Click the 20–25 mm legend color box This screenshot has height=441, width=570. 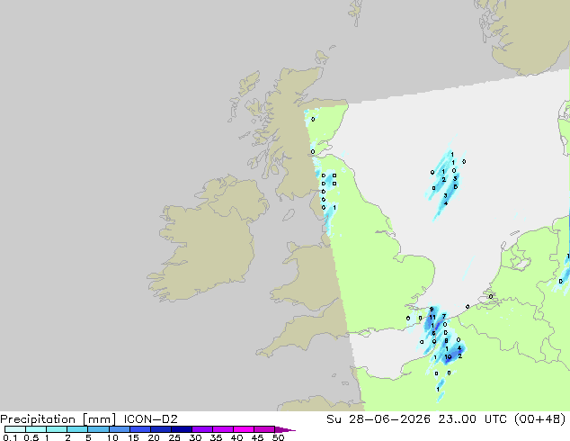point(160,429)
